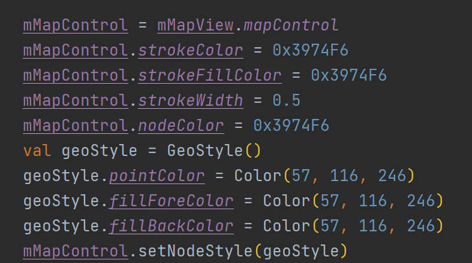Screen dimensions: 472x263
Task: Click Color constructor on the pointColor line
Action: pos(257,176)
